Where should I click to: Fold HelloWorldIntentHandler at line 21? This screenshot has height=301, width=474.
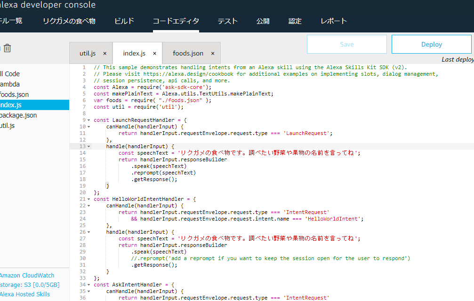point(88,199)
